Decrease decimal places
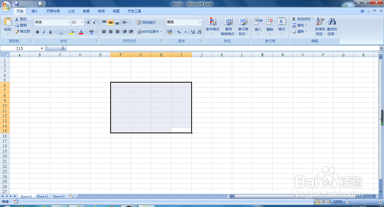384x207 pixels. pyautogui.click(x=199, y=32)
